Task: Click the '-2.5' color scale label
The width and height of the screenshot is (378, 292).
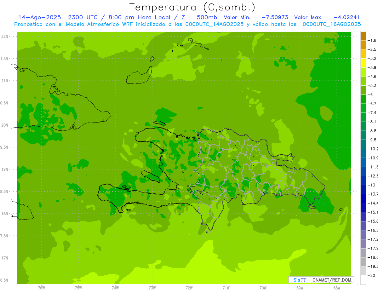Action: 372,49
